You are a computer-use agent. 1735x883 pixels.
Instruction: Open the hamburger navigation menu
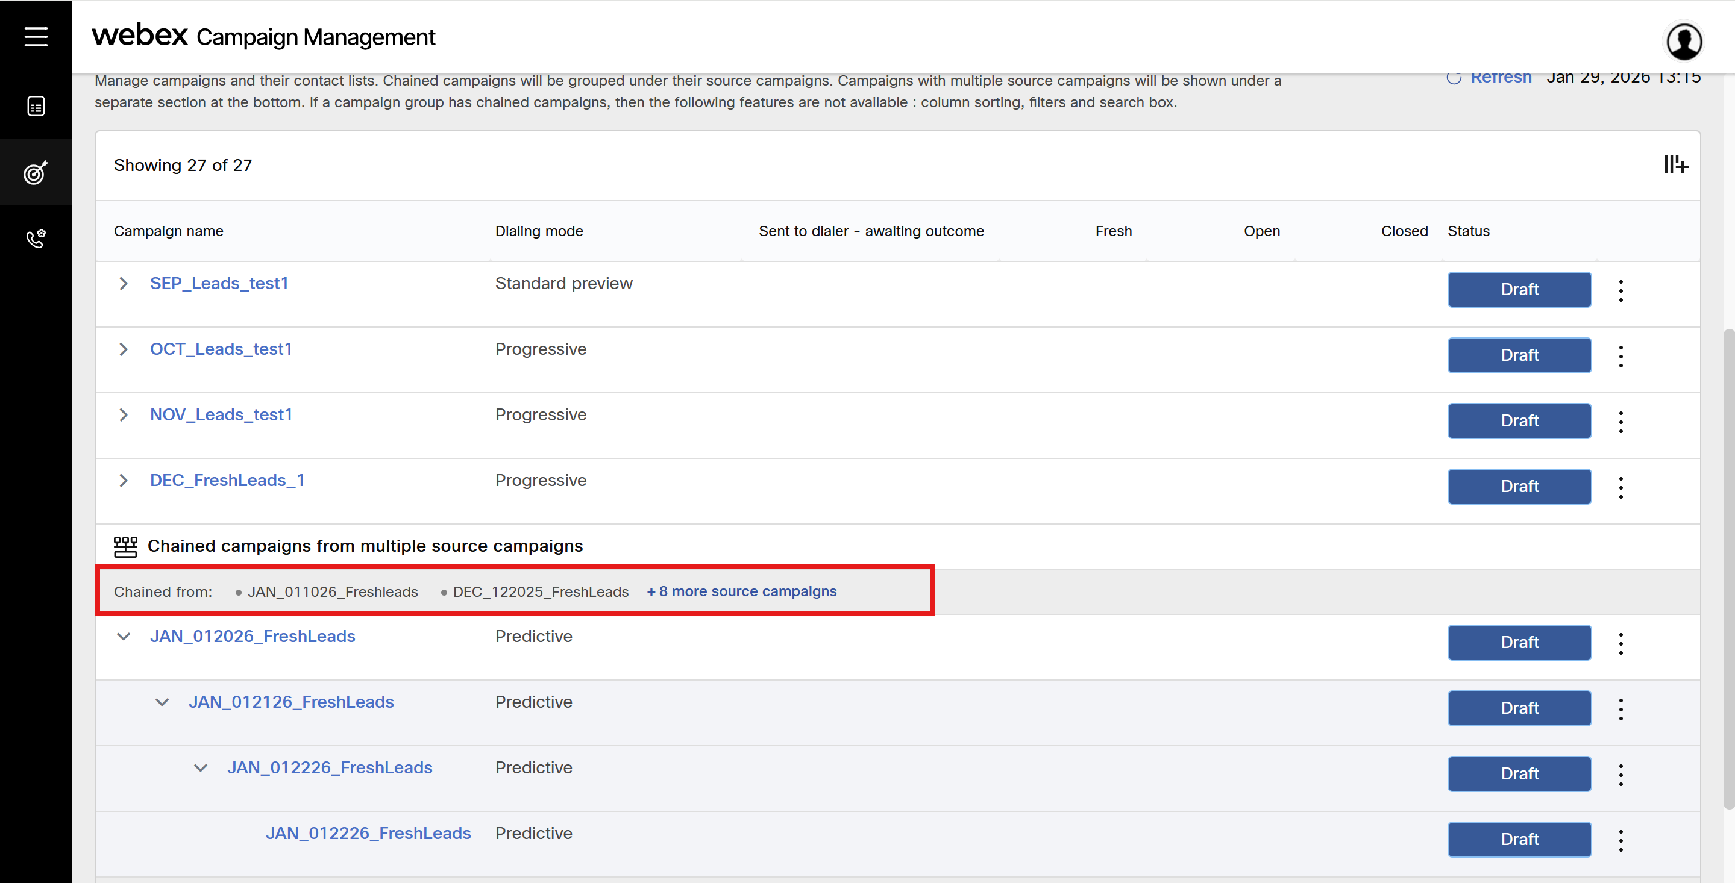pos(36,36)
